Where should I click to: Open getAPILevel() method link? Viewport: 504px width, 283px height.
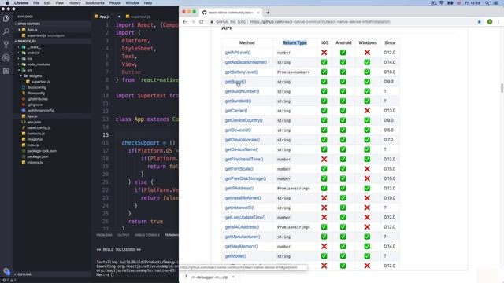238,53
